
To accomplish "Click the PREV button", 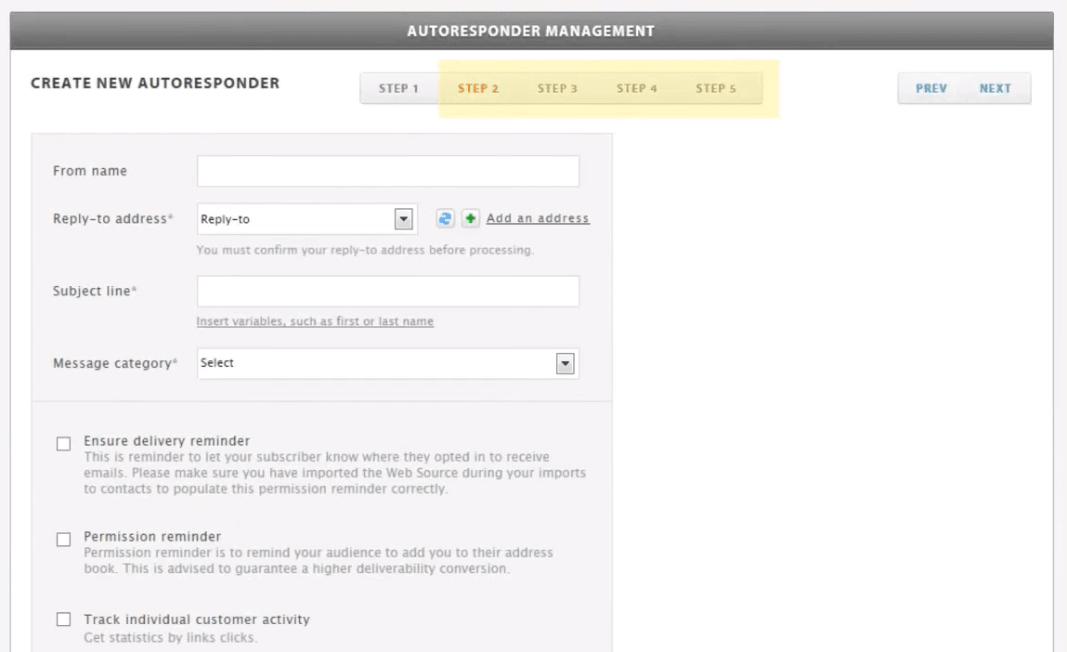I will [930, 88].
